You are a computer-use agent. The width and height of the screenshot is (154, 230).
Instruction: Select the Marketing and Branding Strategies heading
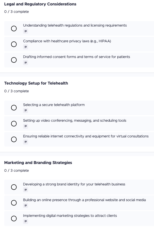click(38, 163)
